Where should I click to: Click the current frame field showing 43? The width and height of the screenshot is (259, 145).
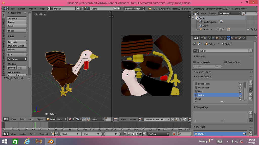pyautogui.click(x=112, y=134)
